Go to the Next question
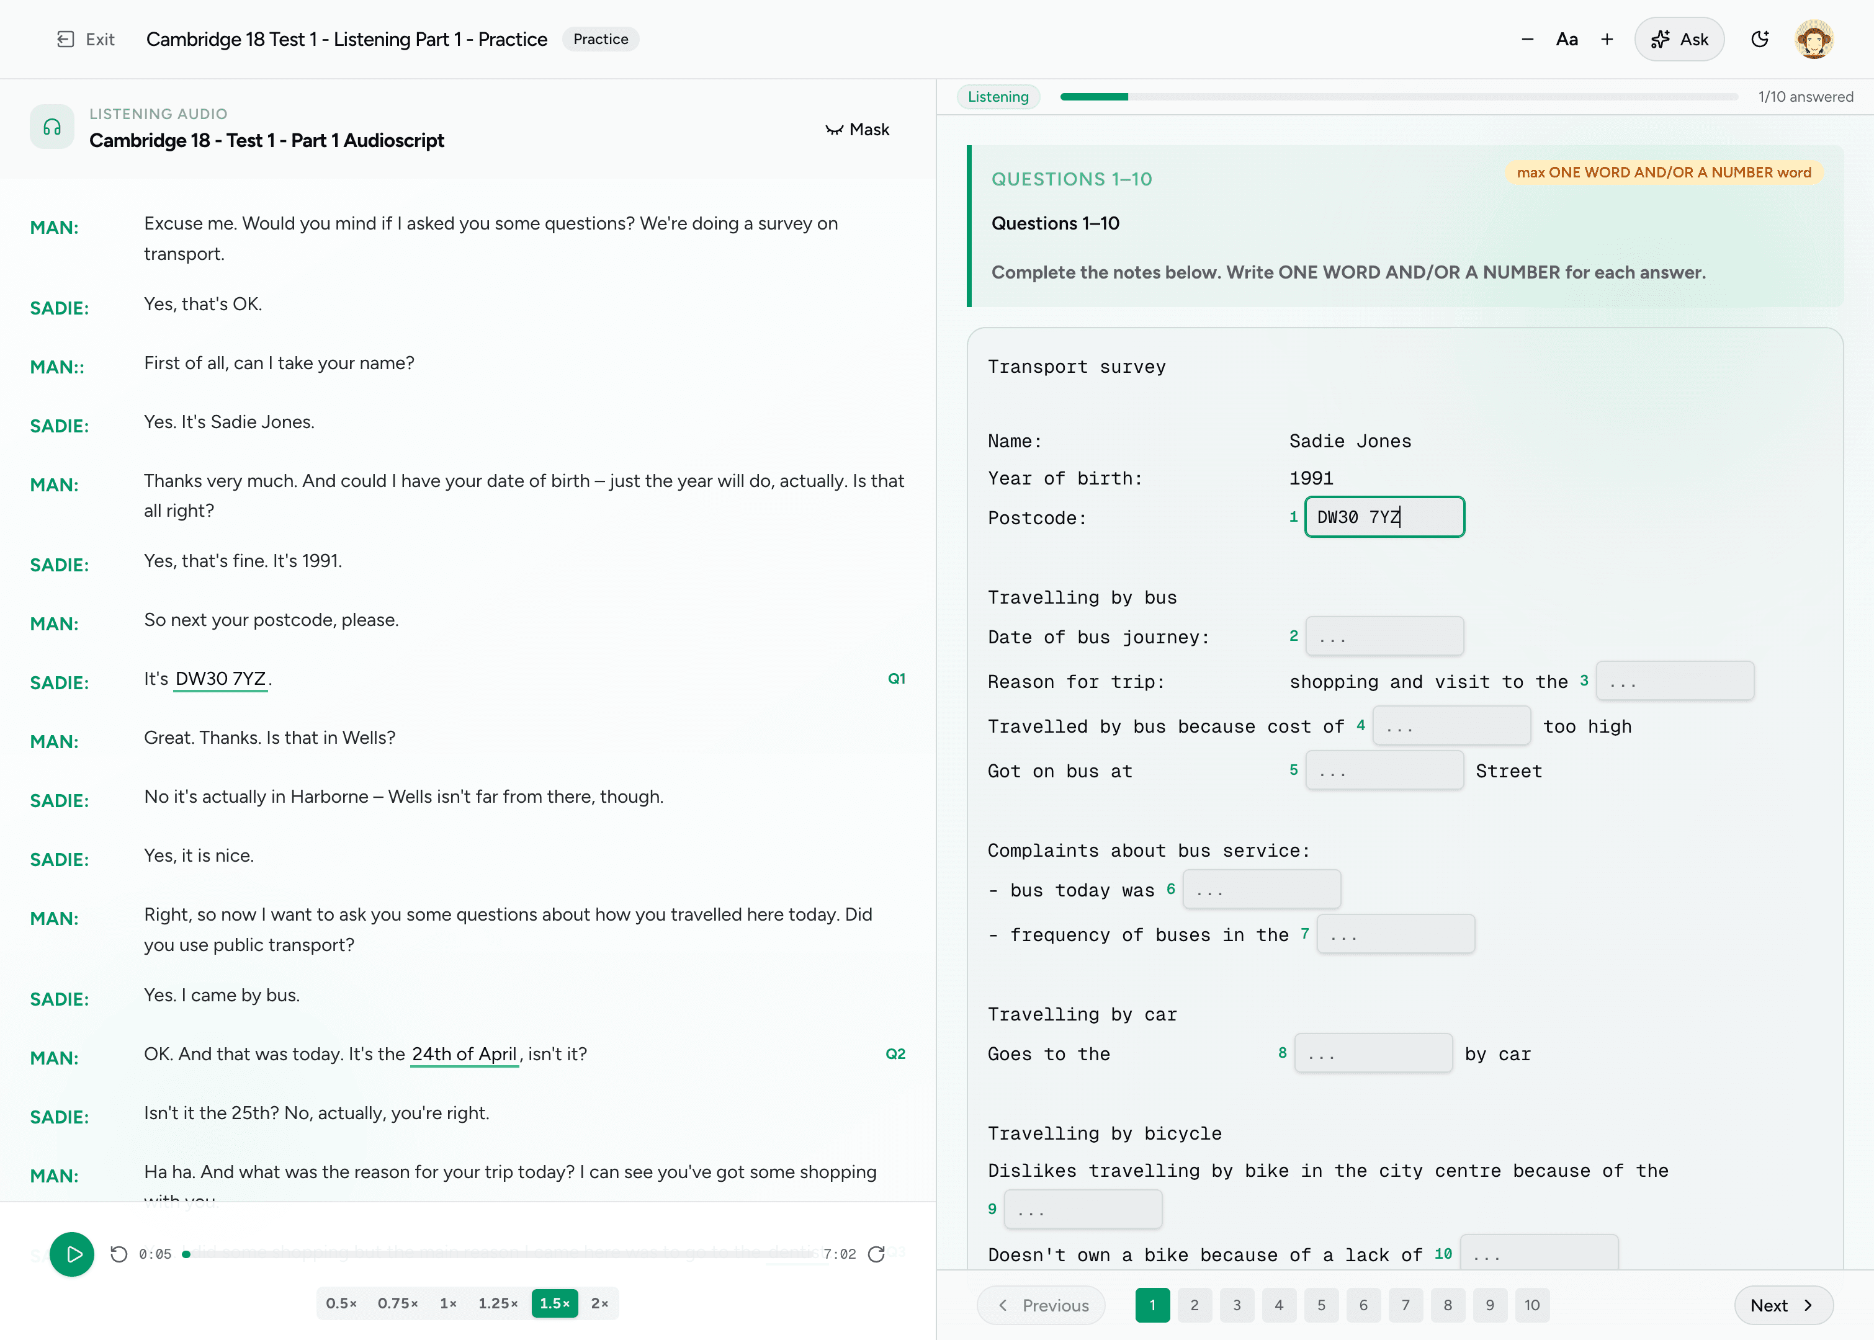Viewport: 1874px width, 1340px height. 1783,1305
